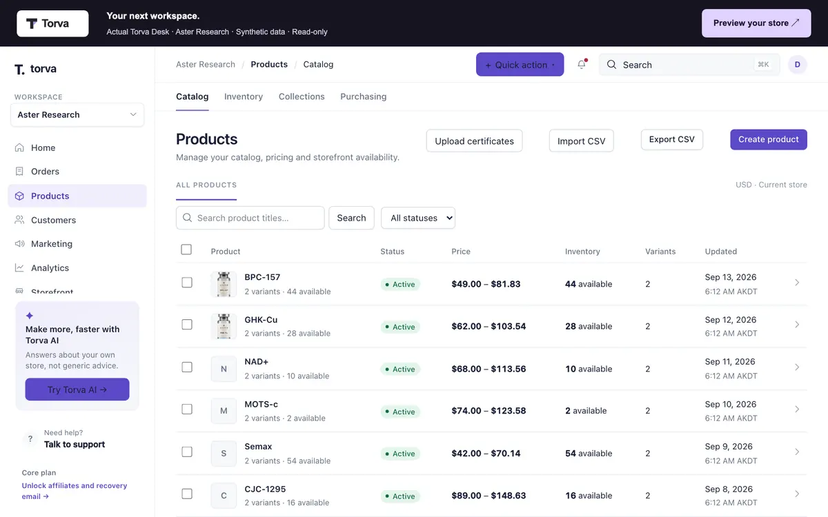828x517 pixels.
Task: Click the price $74.00 – $123.58
Action: click(x=489, y=411)
